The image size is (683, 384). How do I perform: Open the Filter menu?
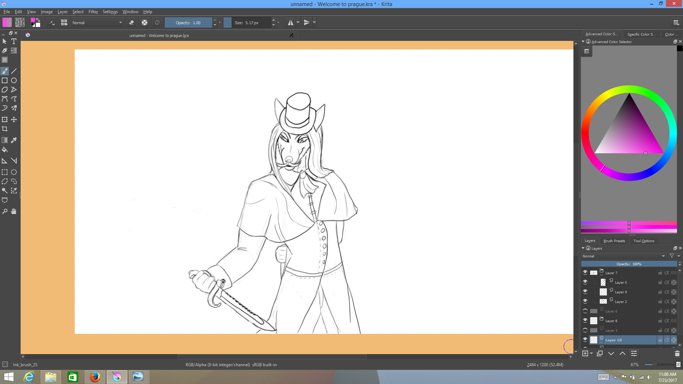point(93,12)
